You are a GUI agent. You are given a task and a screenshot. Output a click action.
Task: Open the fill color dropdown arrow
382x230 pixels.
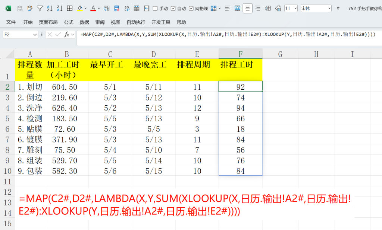(85, 9)
